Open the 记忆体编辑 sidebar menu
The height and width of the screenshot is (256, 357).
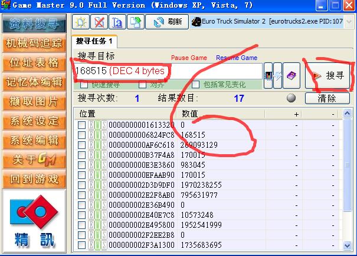[x=34, y=82]
